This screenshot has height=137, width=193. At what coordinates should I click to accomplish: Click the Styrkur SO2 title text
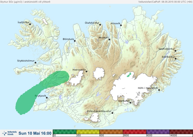25,2
